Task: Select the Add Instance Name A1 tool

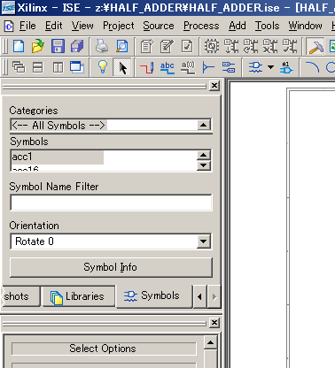Action: (286, 67)
